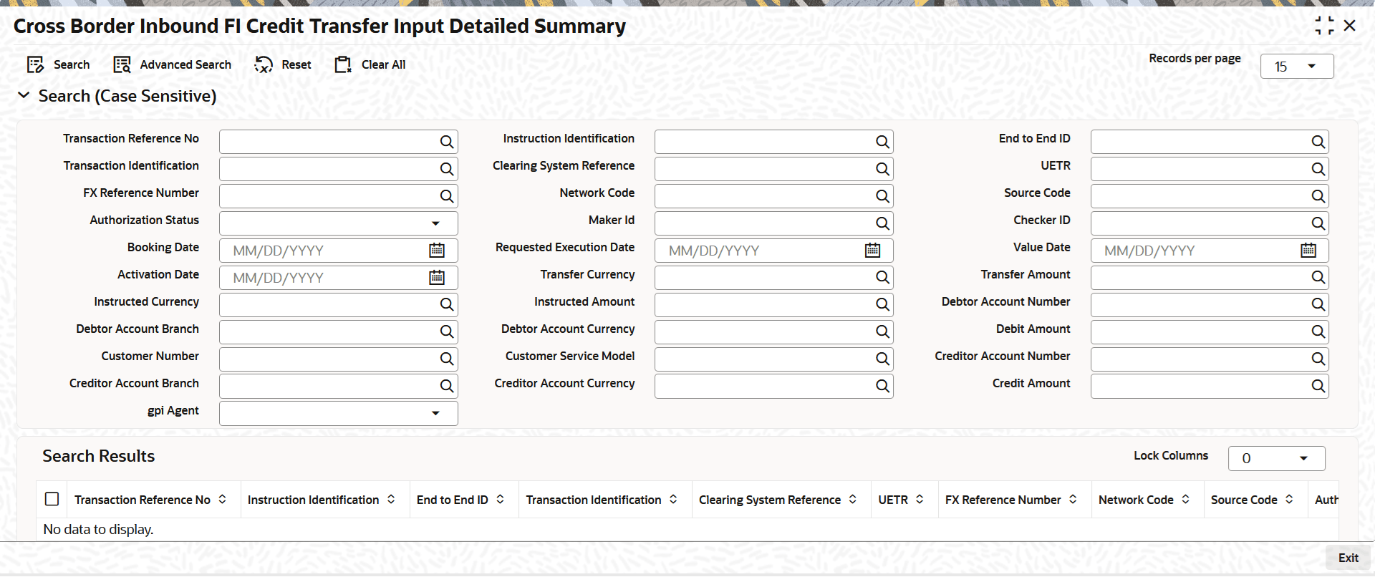Click the Search toolbar button
Image resolution: width=1375 pixels, height=577 pixels.
pos(58,64)
